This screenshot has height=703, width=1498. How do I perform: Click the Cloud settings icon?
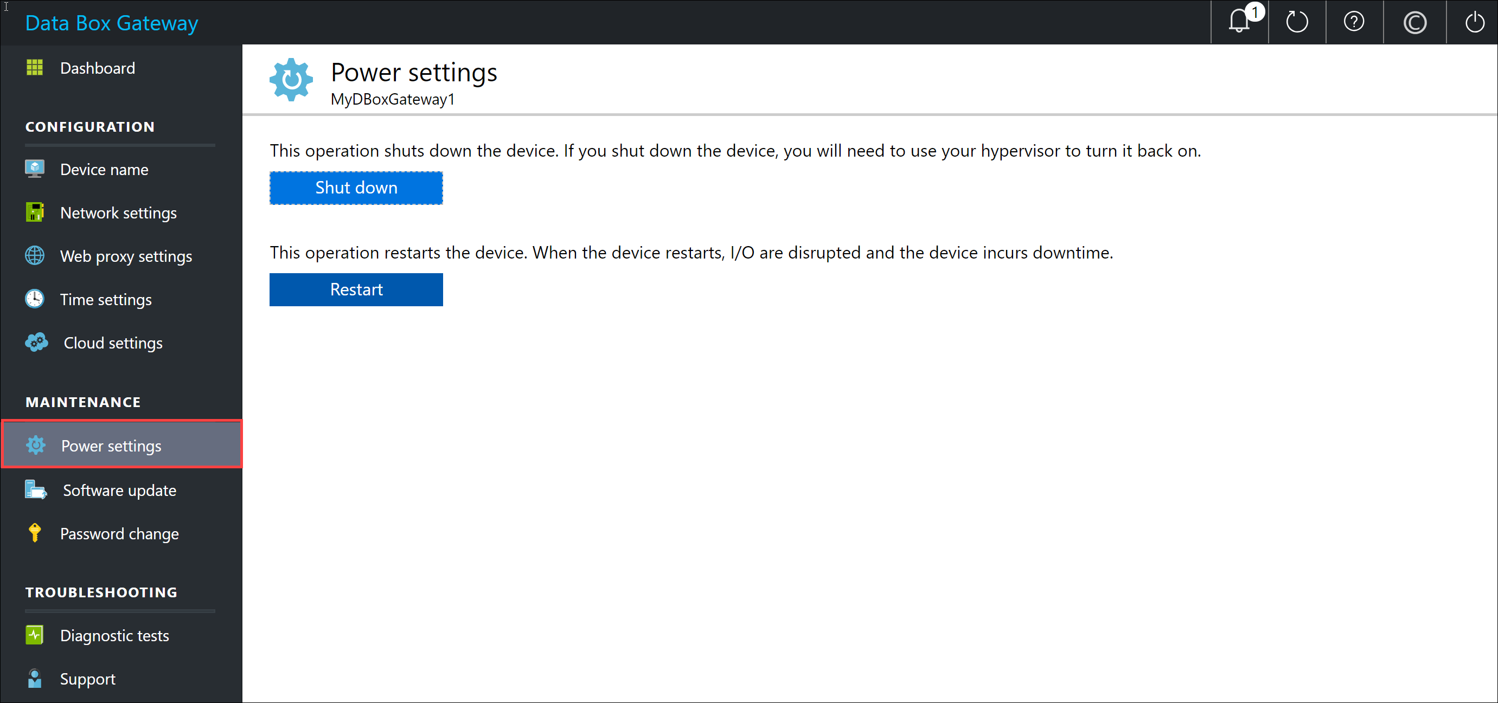tap(34, 342)
